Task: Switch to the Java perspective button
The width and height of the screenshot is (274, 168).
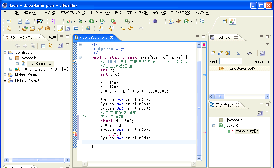Action: click(x=233, y=21)
